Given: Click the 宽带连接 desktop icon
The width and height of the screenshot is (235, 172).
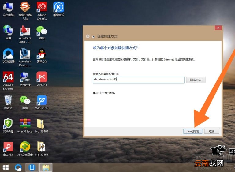Looking at the screenshot, I should (x=25, y=79).
